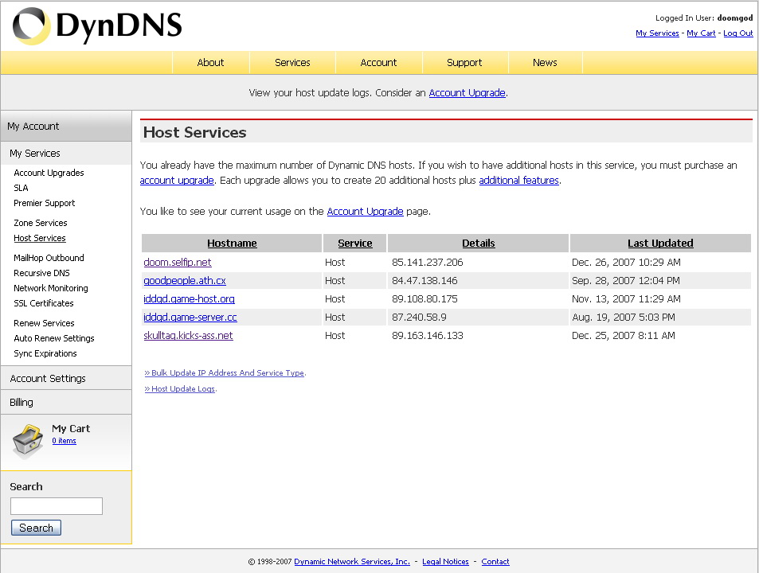This screenshot has height=573, width=759.
Task: Click the My Cart basket icon
Action: pos(28,441)
